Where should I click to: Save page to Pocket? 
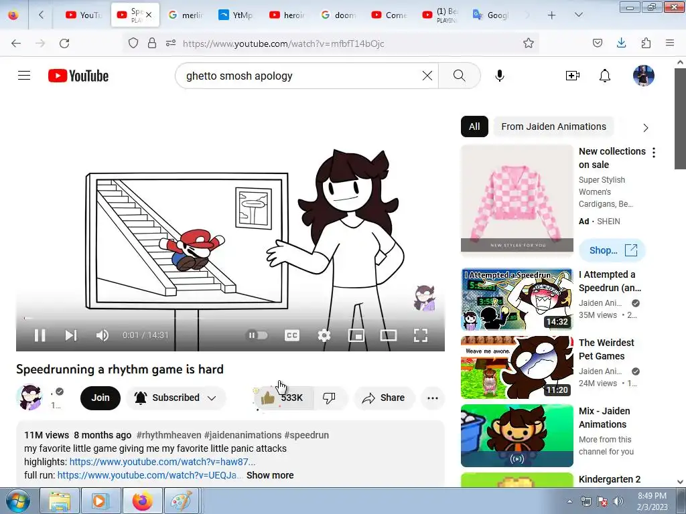tap(597, 44)
